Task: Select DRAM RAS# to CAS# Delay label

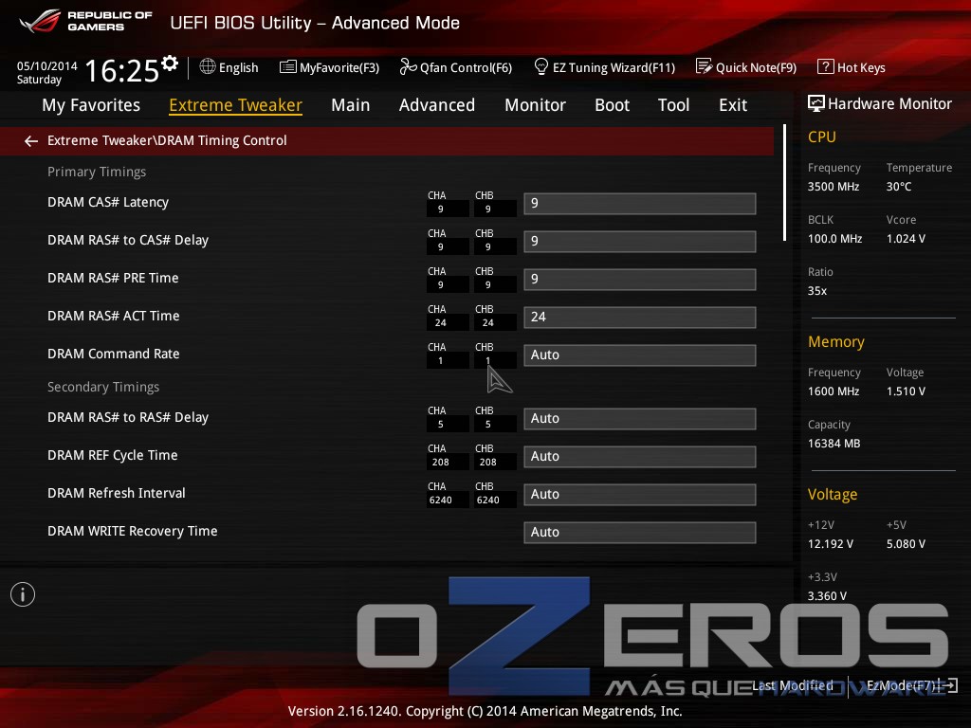Action: (128, 240)
